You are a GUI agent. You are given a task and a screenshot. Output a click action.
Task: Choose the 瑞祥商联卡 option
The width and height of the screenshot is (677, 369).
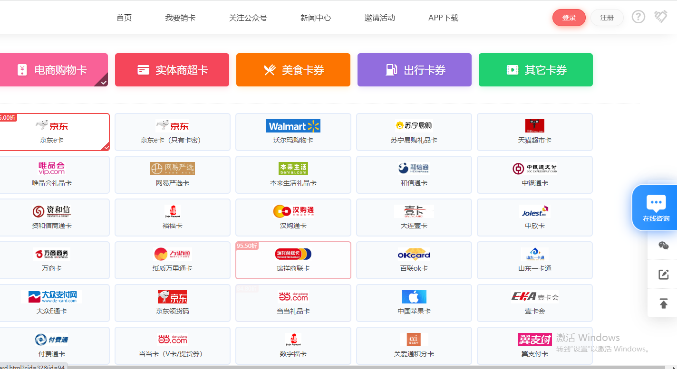pos(293,260)
